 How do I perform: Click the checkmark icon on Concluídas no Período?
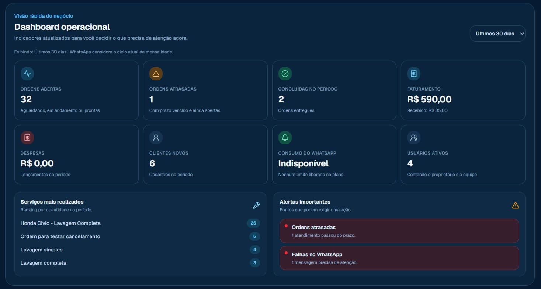click(x=285, y=74)
